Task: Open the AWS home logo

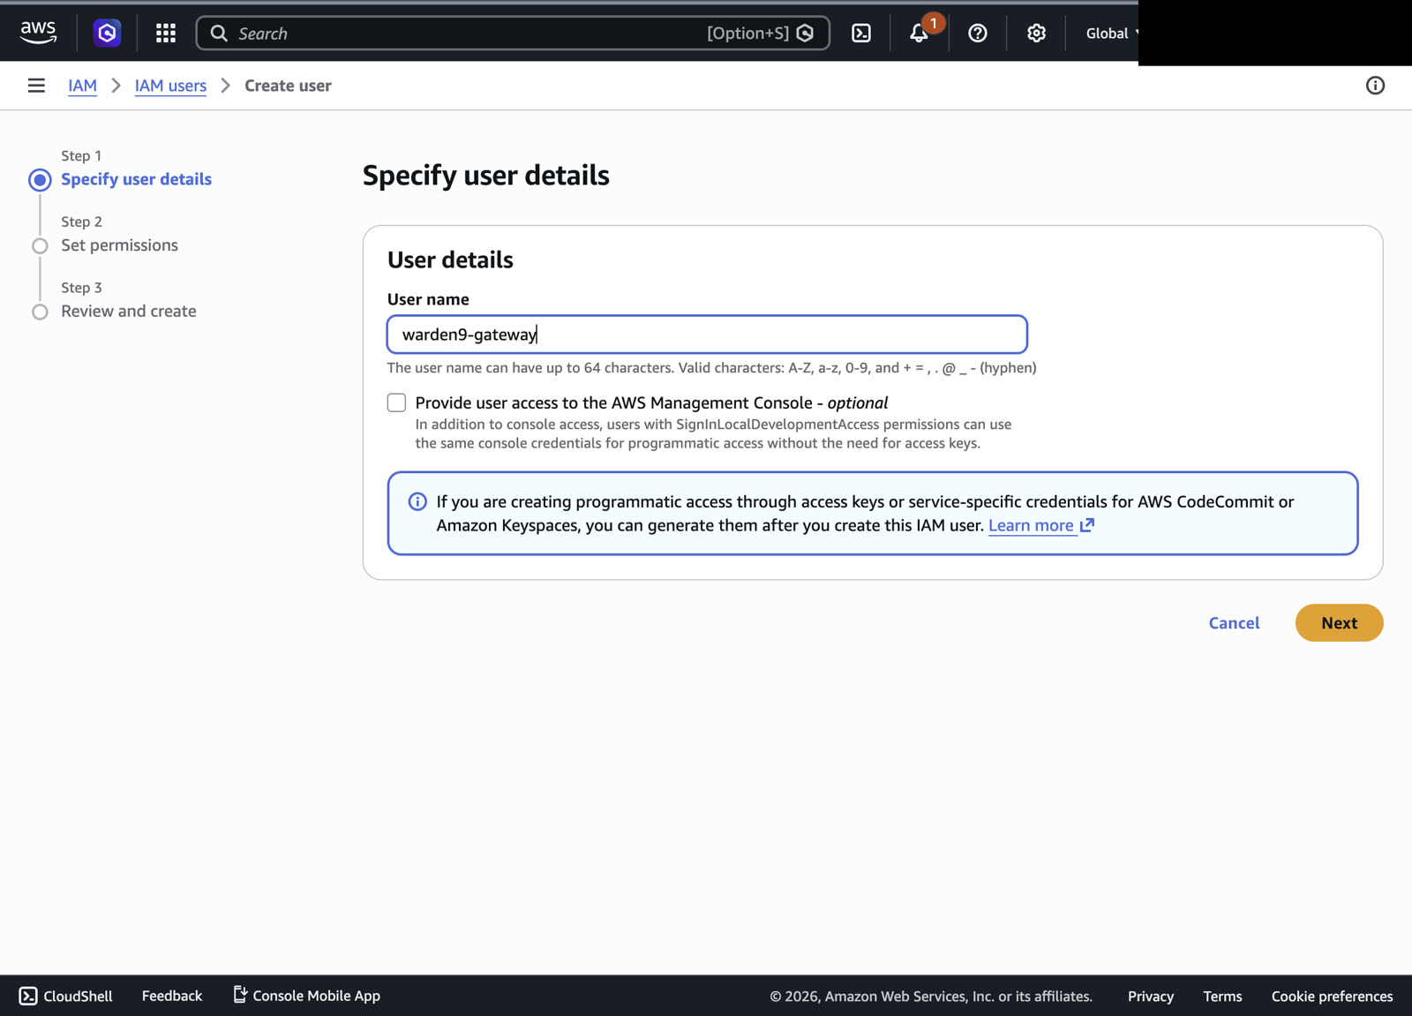Action: pos(38,33)
